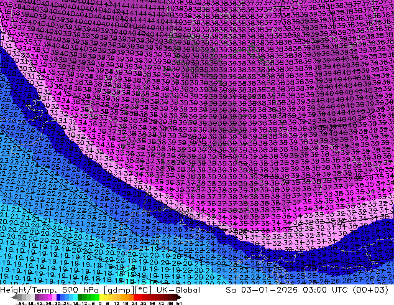Screen dimensions: 394x305
Task: Click the '03:00 UTC' time text
Action: click(325, 290)
